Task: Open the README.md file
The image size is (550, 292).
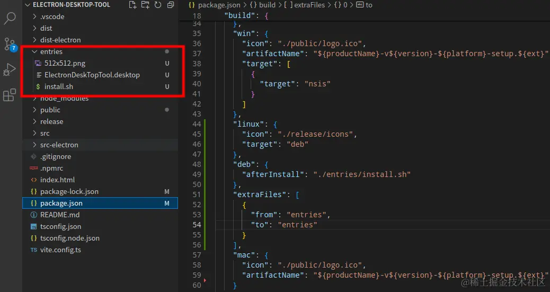Action: 100,215
